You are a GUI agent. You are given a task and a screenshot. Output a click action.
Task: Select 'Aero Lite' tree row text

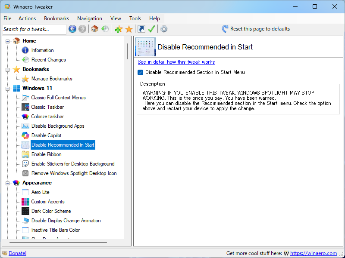[x=40, y=192]
